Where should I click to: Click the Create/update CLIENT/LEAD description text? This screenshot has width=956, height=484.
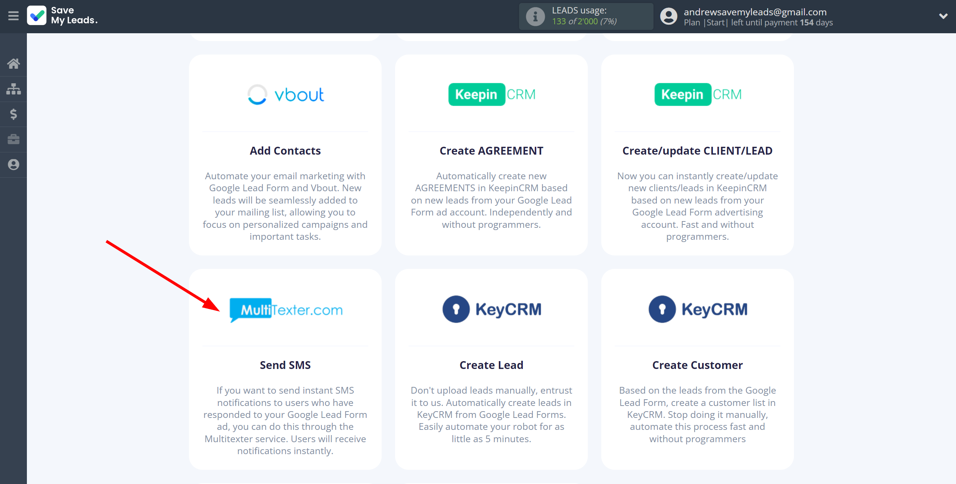(698, 206)
